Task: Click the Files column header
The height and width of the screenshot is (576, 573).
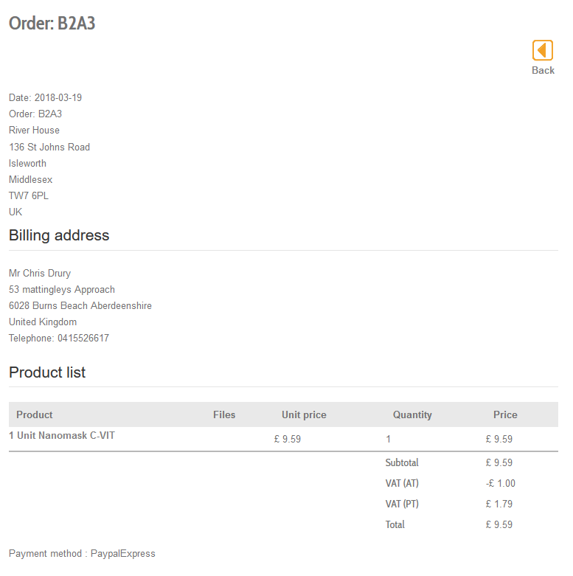Action: [224, 414]
